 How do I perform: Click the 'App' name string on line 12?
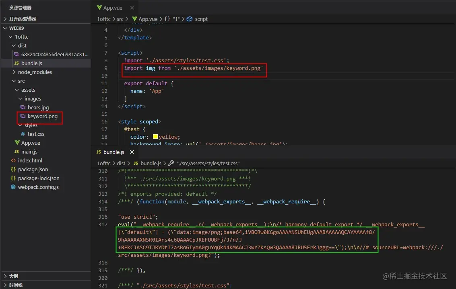(x=157, y=91)
